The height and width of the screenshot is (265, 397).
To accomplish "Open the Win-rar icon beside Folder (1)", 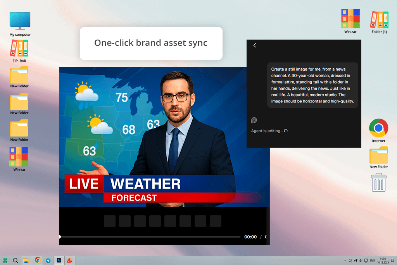I will (x=350, y=21).
